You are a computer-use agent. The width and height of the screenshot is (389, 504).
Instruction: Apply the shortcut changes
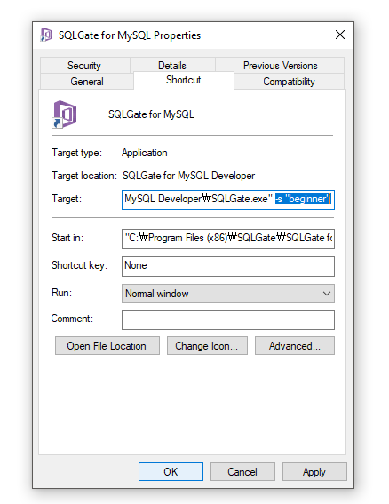click(314, 471)
